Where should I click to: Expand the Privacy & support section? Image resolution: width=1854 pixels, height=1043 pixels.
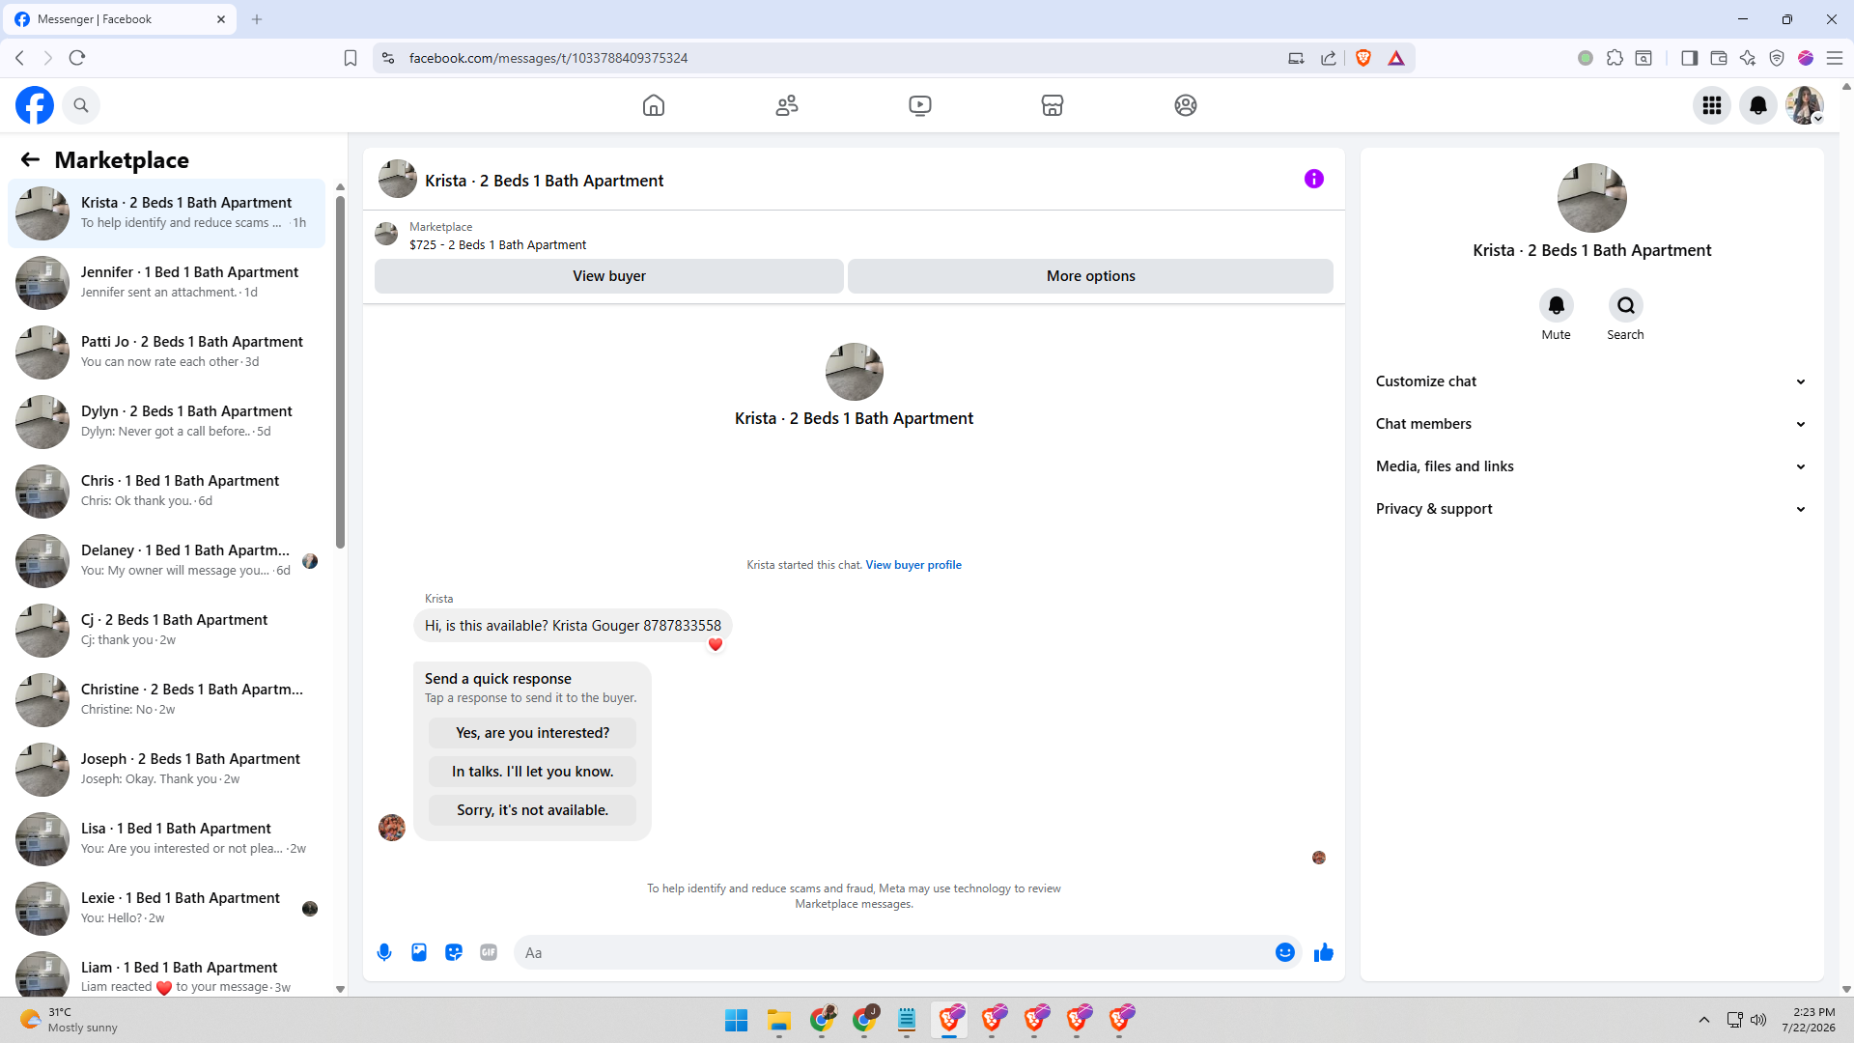coord(1592,509)
